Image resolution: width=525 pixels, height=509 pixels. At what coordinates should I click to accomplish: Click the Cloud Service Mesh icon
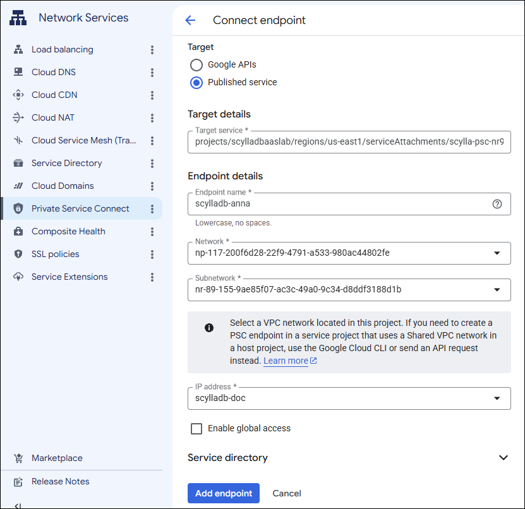pos(18,140)
